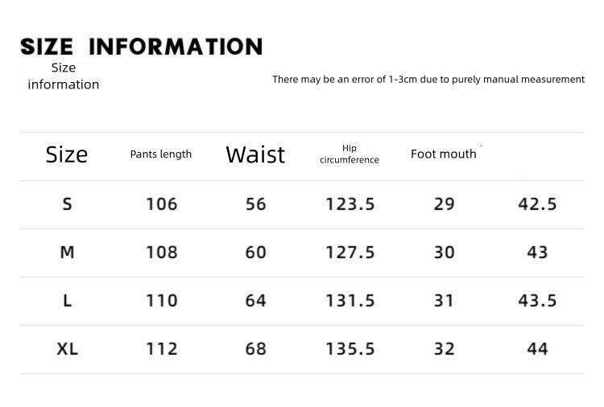The image size is (604, 407).
Task: Click the Hip circumference column header
Action: tap(350, 154)
